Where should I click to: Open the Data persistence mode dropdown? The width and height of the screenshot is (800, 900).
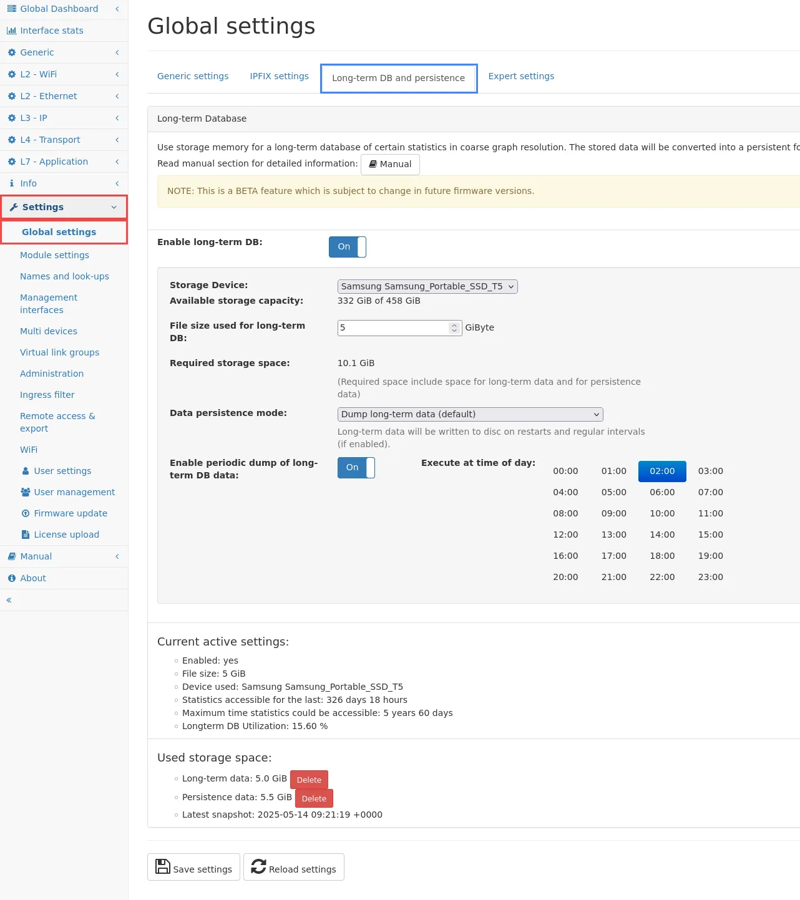[x=470, y=414]
